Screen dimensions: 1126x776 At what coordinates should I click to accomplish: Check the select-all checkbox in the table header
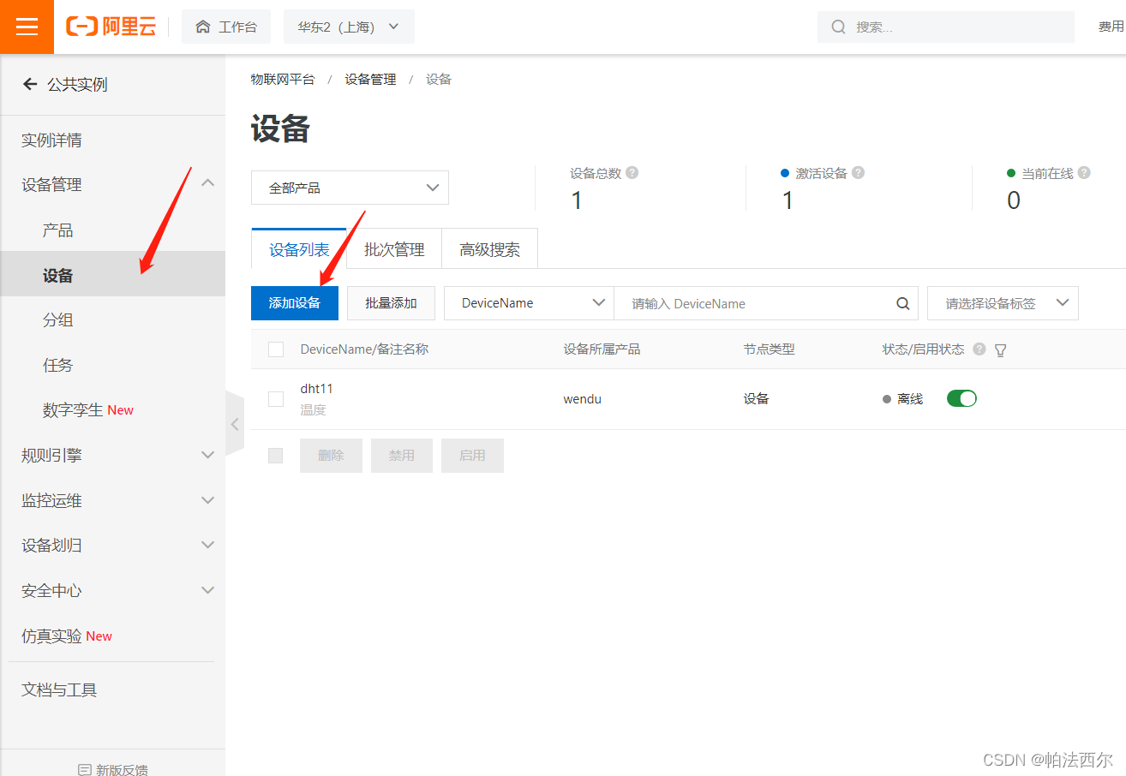coord(275,349)
